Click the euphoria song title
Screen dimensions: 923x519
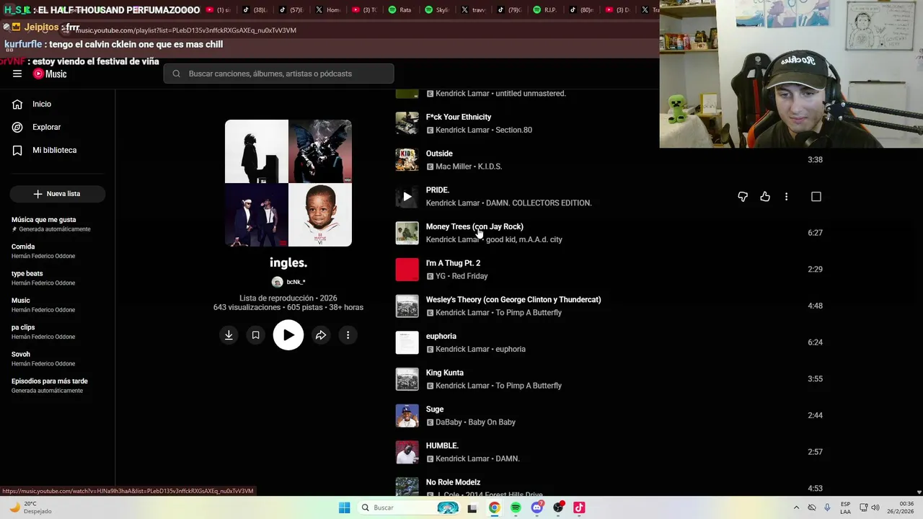coord(441,336)
